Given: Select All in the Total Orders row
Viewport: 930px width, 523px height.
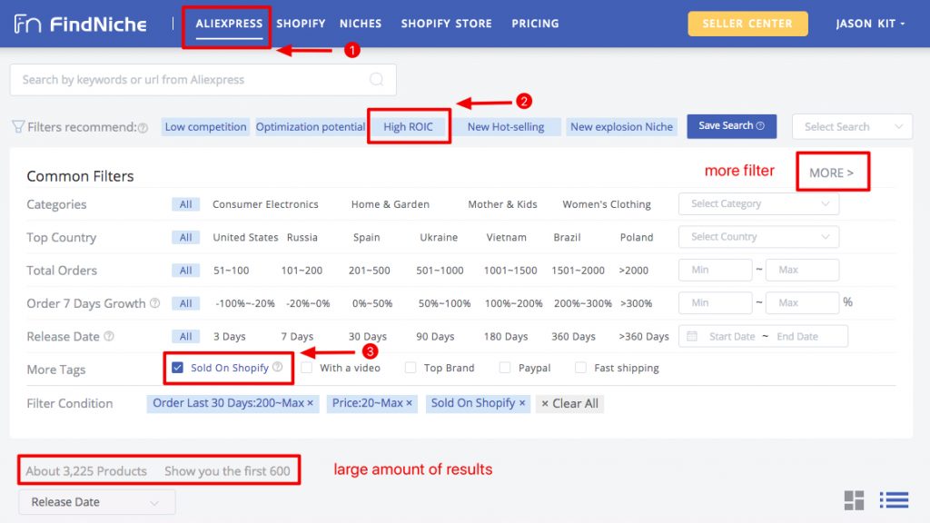Looking at the screenshot, I should 185,271.
